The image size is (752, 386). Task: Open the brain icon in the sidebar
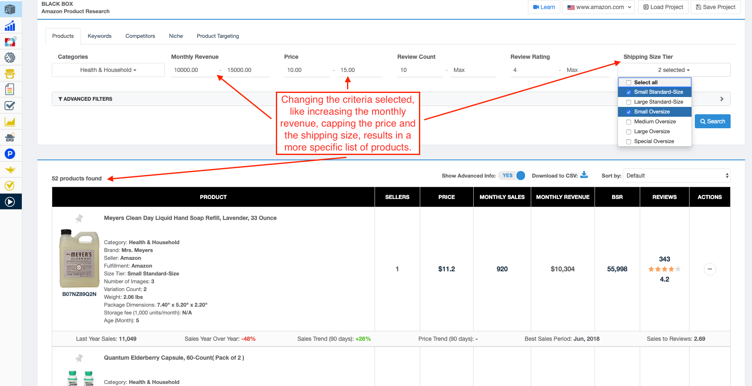tap(10, 58)
